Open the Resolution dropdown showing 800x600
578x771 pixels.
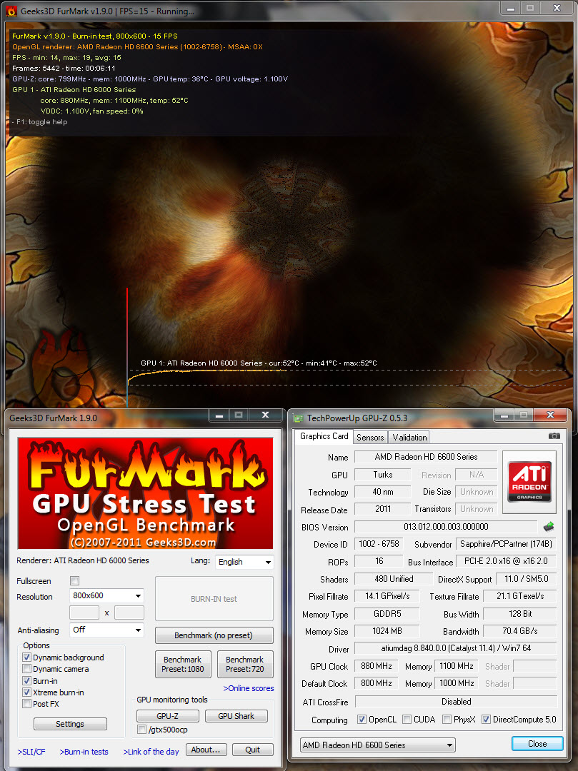click(106, 595)
